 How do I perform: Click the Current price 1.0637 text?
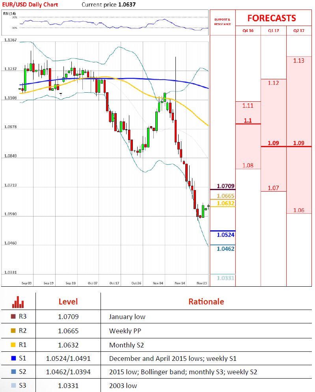(x=109, y=4)
